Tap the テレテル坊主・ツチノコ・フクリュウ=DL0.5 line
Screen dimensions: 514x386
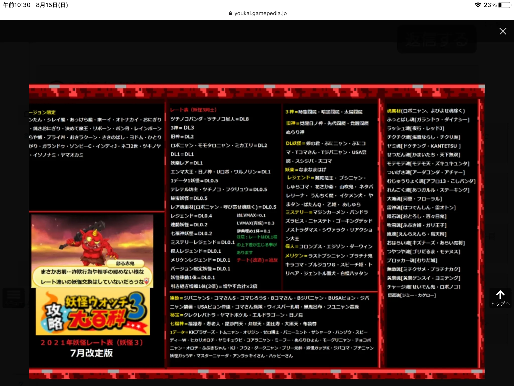pyautogui.click(x=219, y=189)
